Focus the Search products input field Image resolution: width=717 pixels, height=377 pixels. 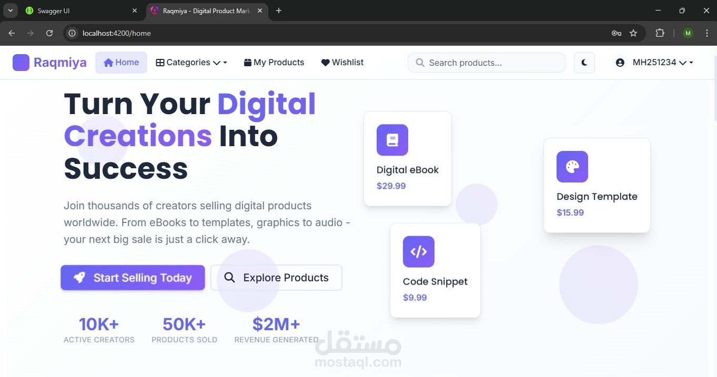click(487, 63)
